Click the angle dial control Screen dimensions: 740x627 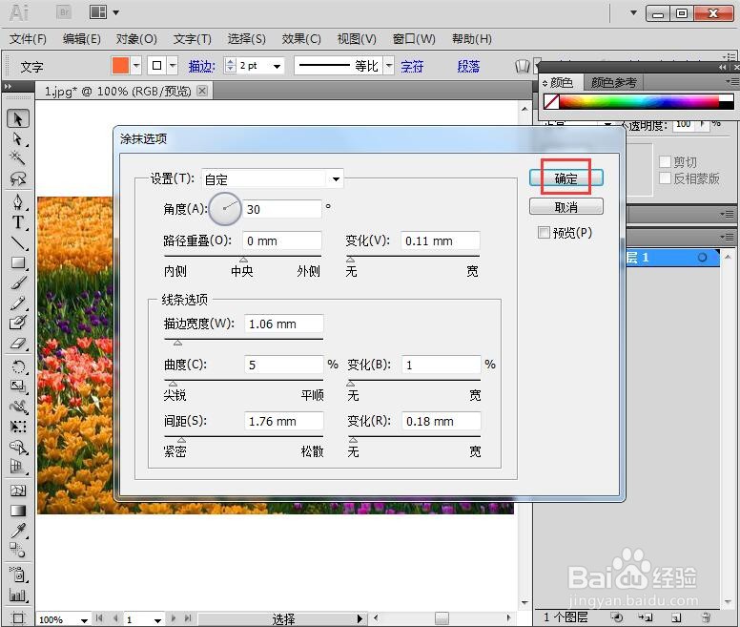[225, 209]
